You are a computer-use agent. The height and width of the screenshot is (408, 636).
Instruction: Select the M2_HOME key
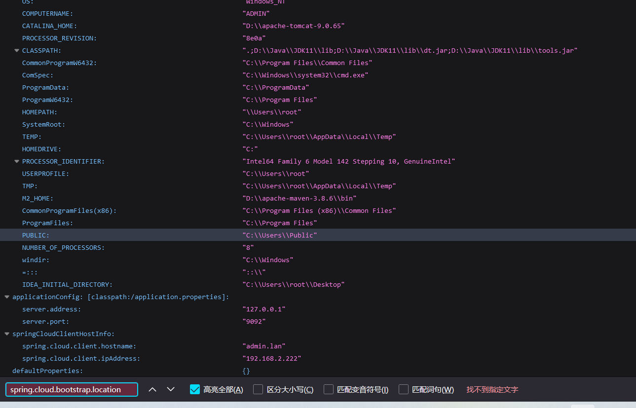[x=37, y=198]
